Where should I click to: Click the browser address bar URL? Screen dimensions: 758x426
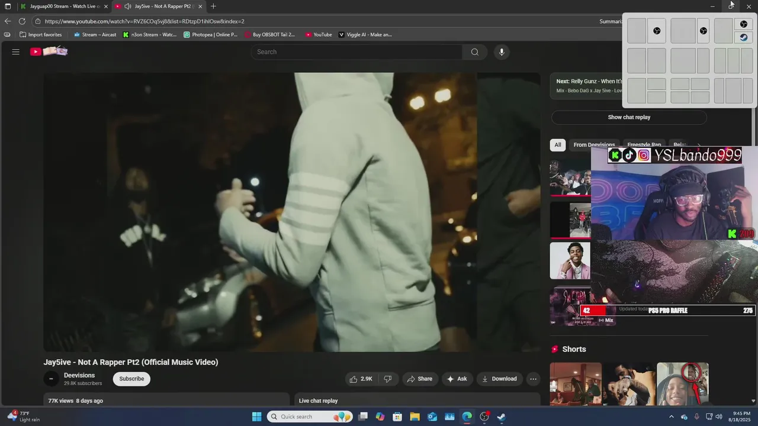144,21
